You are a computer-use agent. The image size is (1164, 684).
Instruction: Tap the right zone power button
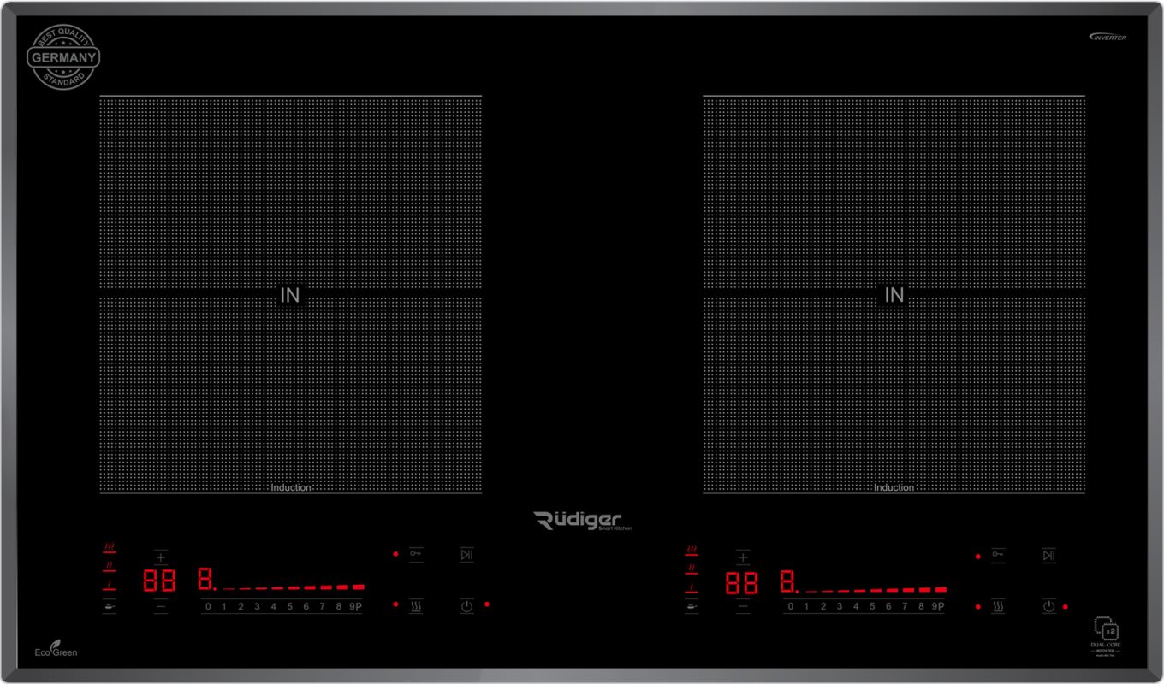(1048, 606)
